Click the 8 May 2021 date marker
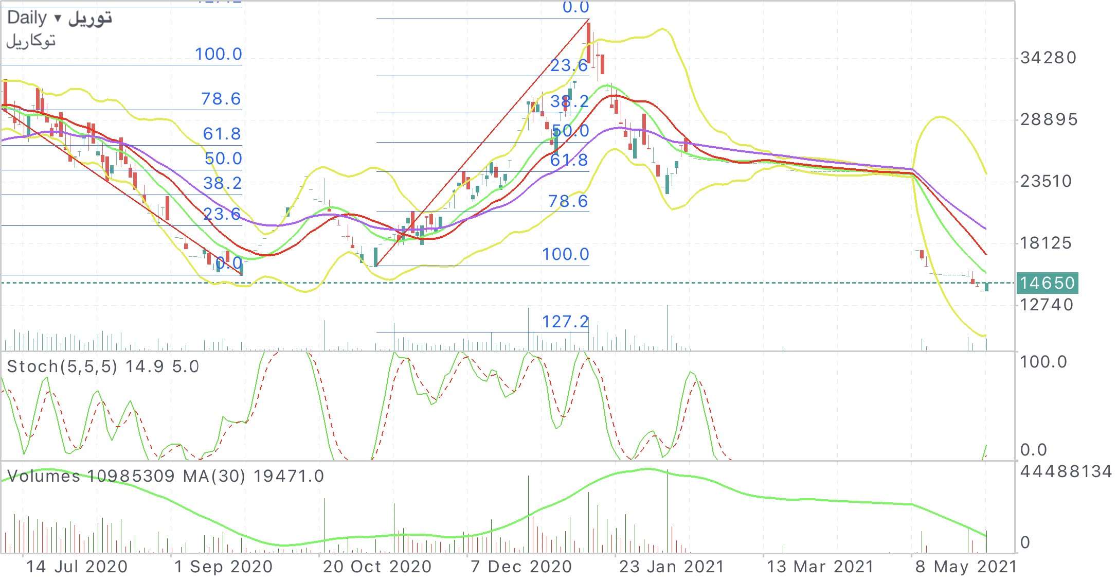This screenshot has height=579, width=1117. pos(966,567)
